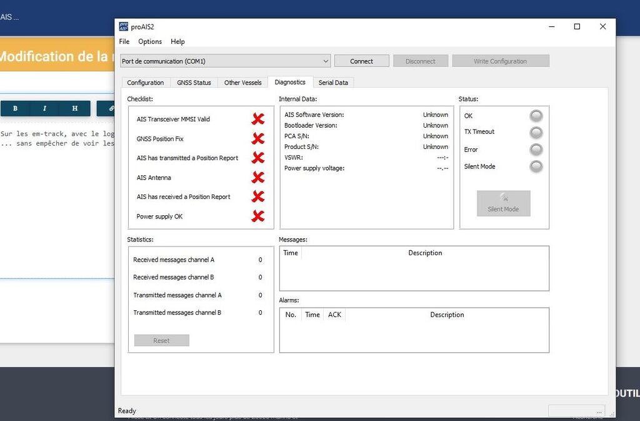
Task: Click the Description column header in Alarms
Action: (447, 315)
